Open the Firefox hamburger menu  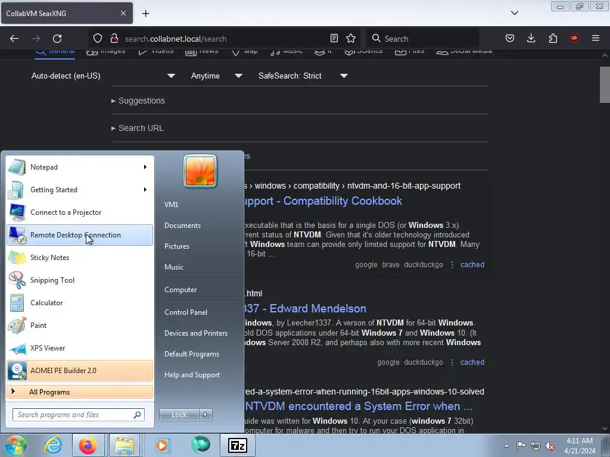click(596, 38)
